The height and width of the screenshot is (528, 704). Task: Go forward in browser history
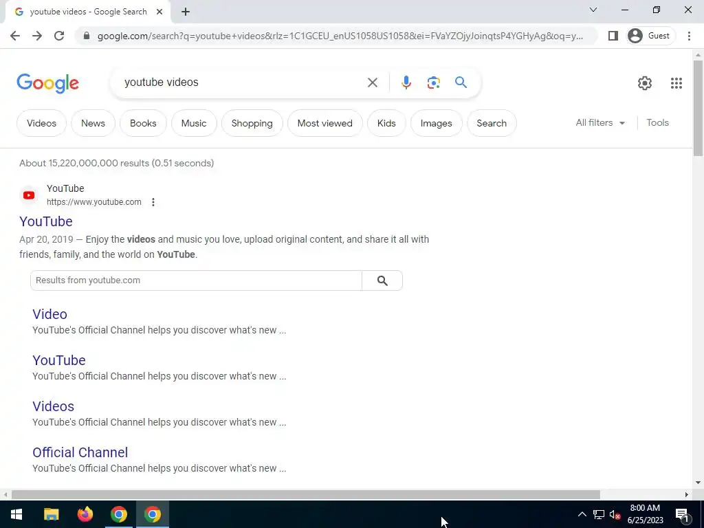[x=37, y=36]
